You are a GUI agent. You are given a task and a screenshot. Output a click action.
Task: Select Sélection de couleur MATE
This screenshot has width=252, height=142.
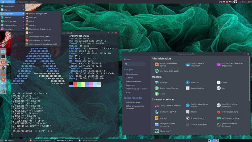(x=40, y=36)
